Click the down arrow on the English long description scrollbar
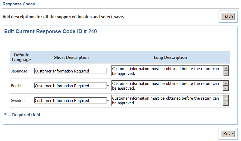The height and width of the screenshot is (141, 241). [226, 88]
